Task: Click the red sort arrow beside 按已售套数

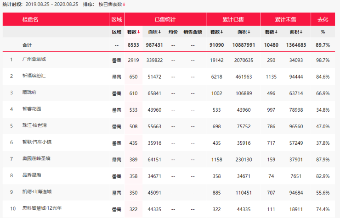Action: click(124, 5)
